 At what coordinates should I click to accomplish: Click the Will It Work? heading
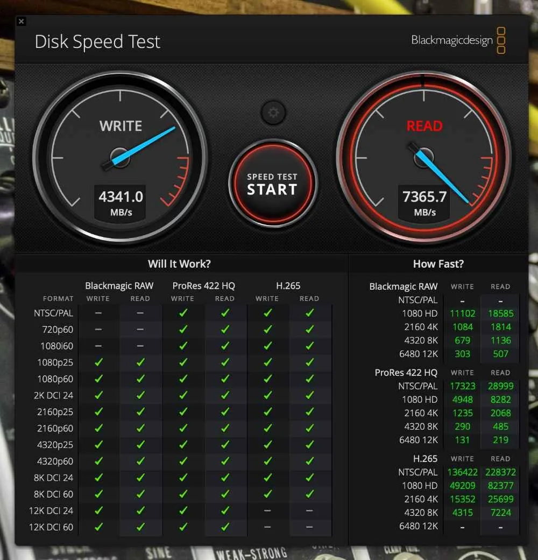pyautogui.click(x=180, y=264)
